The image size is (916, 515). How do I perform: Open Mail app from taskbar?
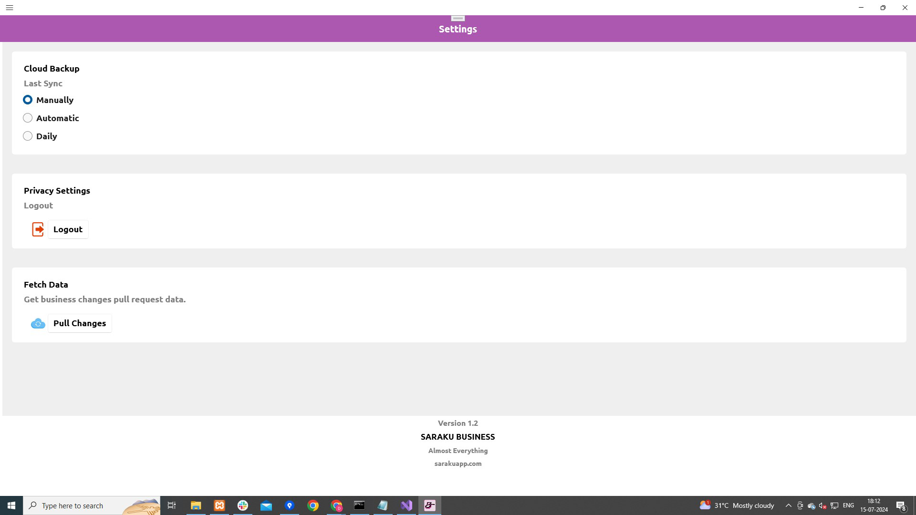(266, 505)
